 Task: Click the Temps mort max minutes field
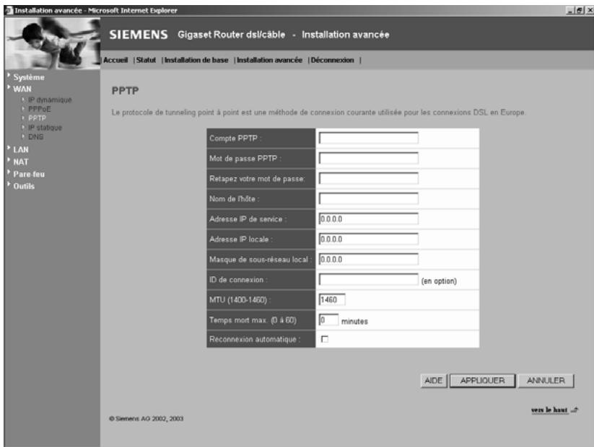tap(328, 320)
